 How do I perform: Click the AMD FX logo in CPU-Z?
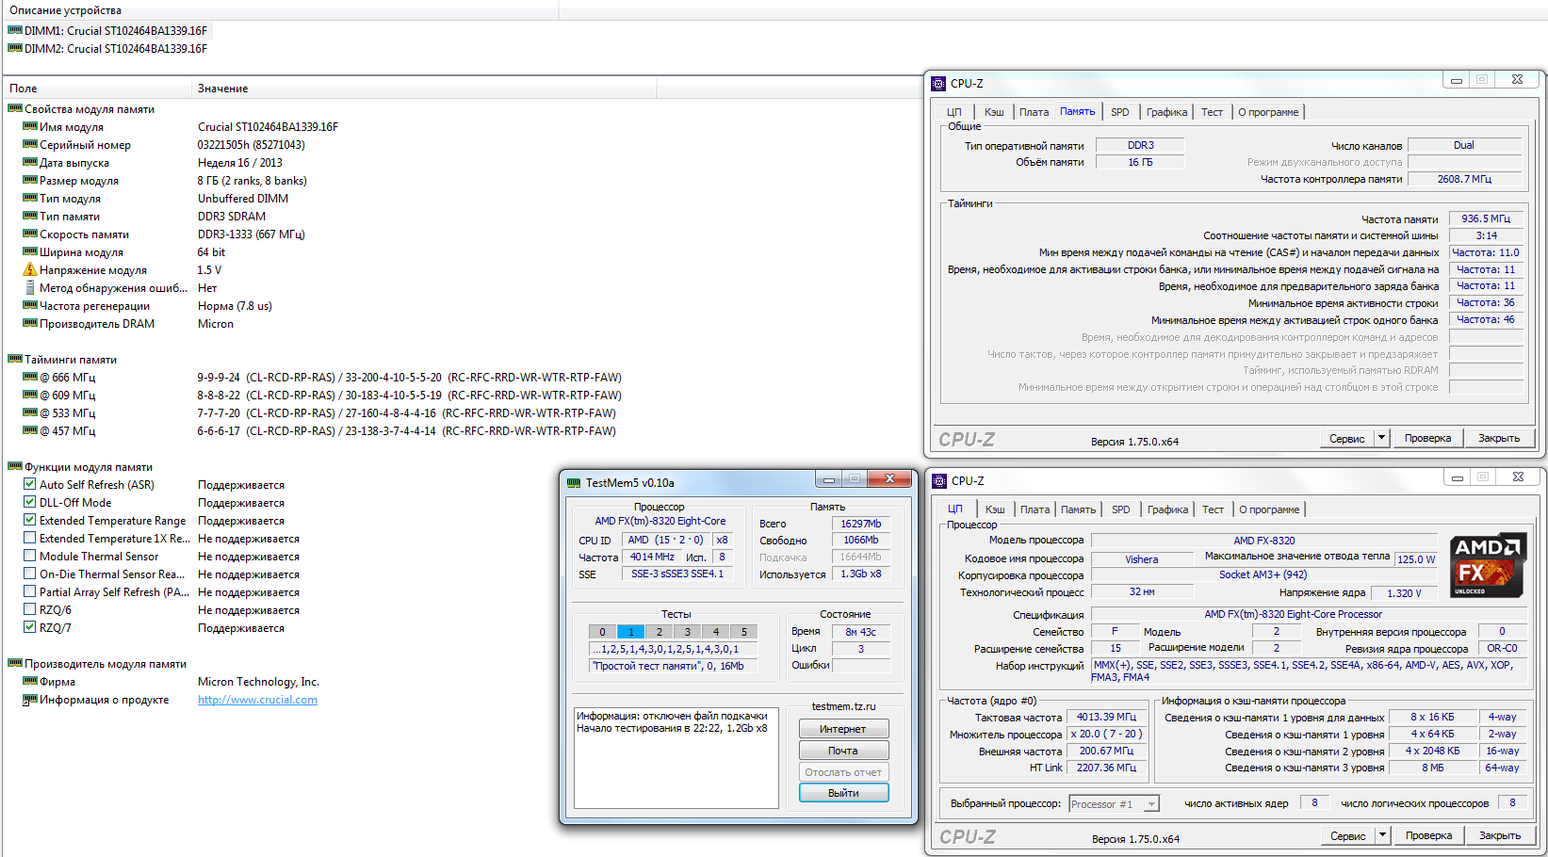click(x=1487, y=566)
